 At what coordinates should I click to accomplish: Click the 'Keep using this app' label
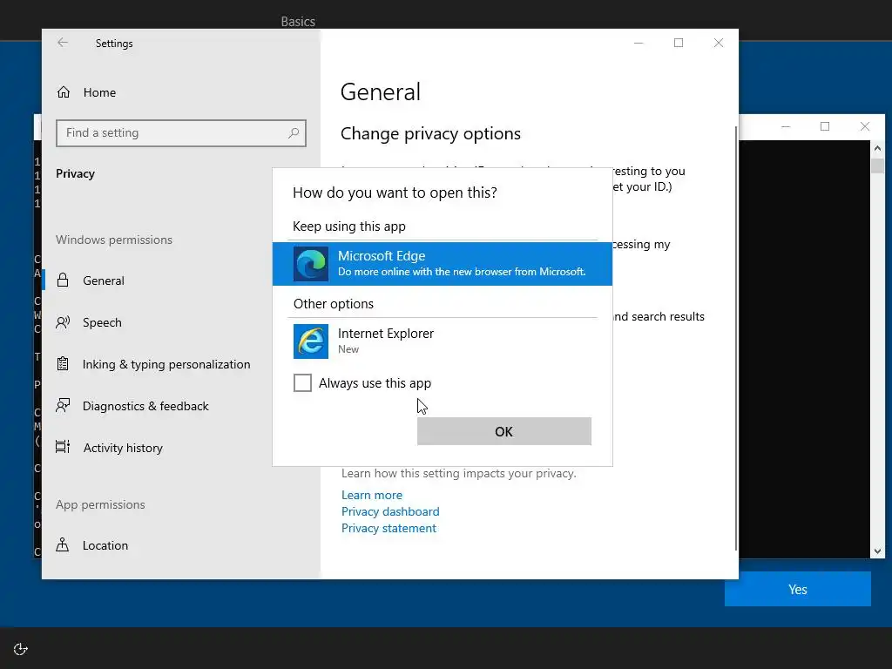(349, 226)
